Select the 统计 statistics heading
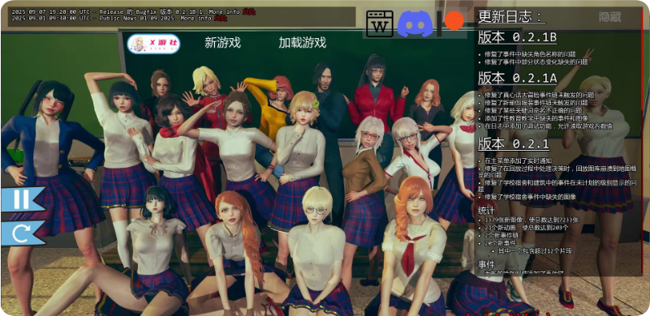Image resolution: width=650 pixels, height=316 pixels. click(x=486, y=211)
